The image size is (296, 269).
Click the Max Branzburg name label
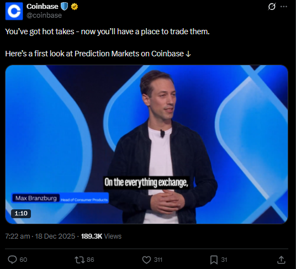point(36,198)
